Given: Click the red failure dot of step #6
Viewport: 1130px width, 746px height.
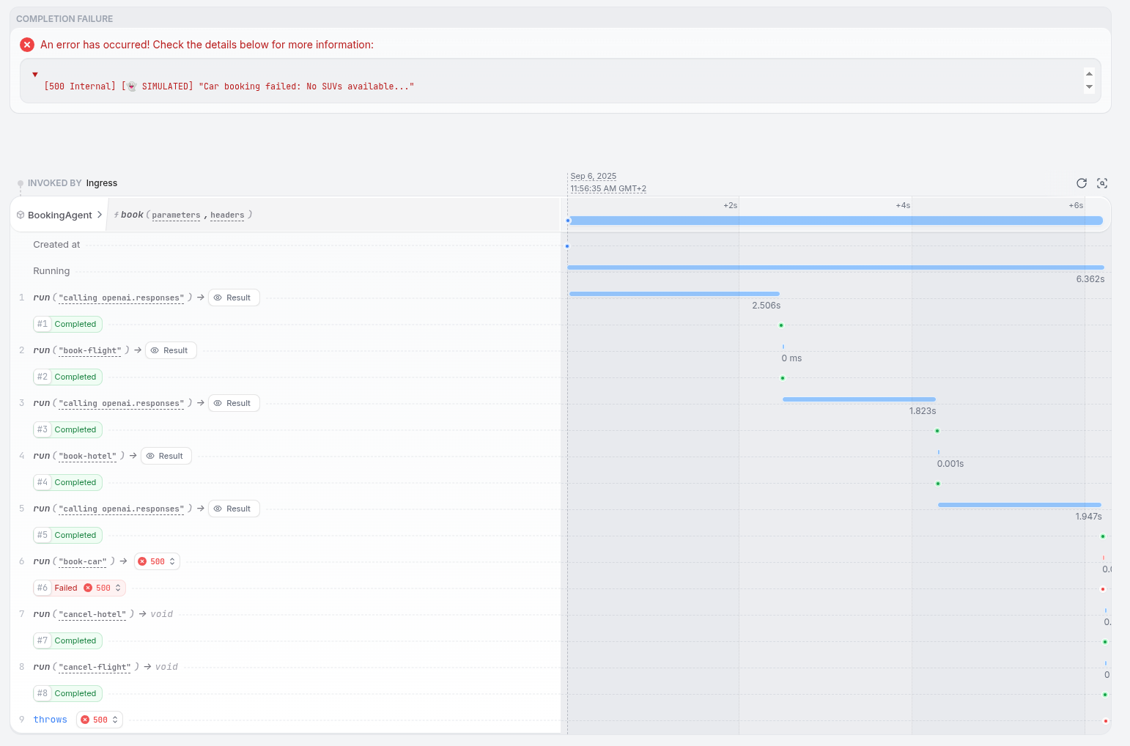Looking at the screenshot, I should 1103,589.
